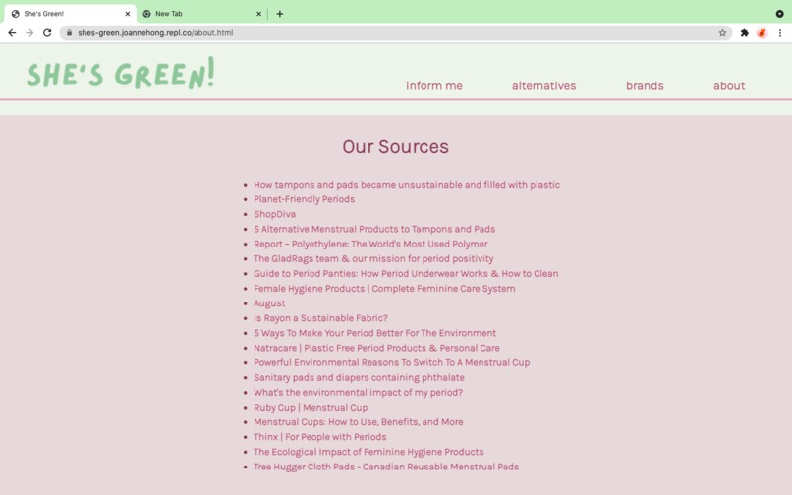
Task: Open the inform me nav item
Action: pyautogui.click(x=434, y=85)
